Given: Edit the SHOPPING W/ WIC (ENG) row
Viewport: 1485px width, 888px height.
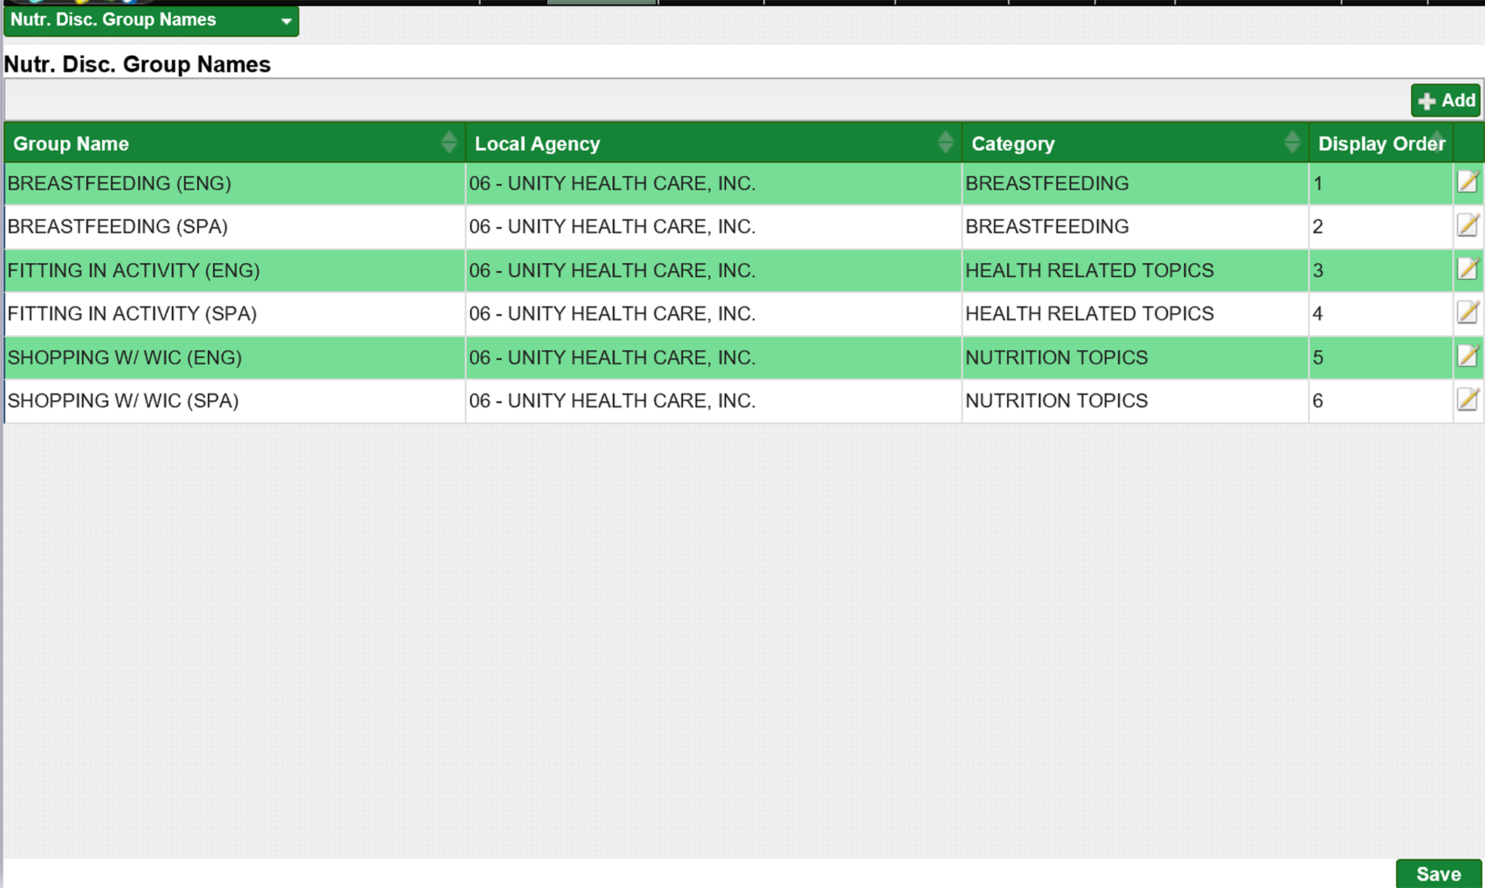Looking at the screenshot, I should click(1468, 356).
